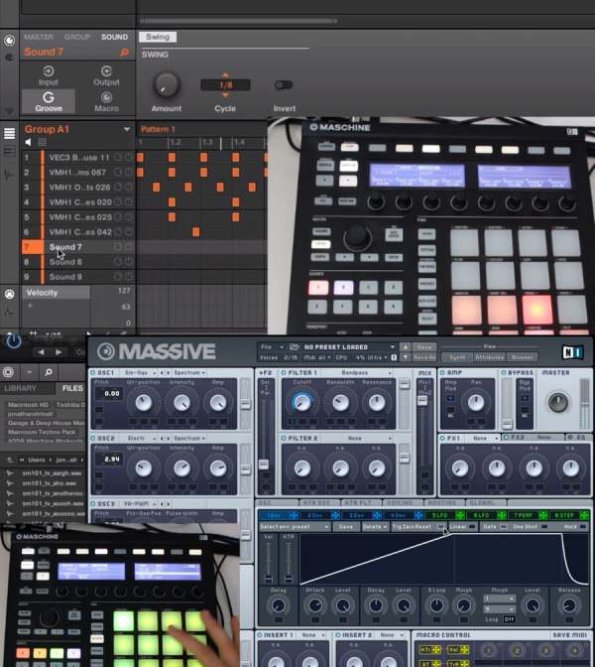The width and height of the screenshot is (595, 667).
Task: Open the FX1 None effect dropdown
Action: 483,438
